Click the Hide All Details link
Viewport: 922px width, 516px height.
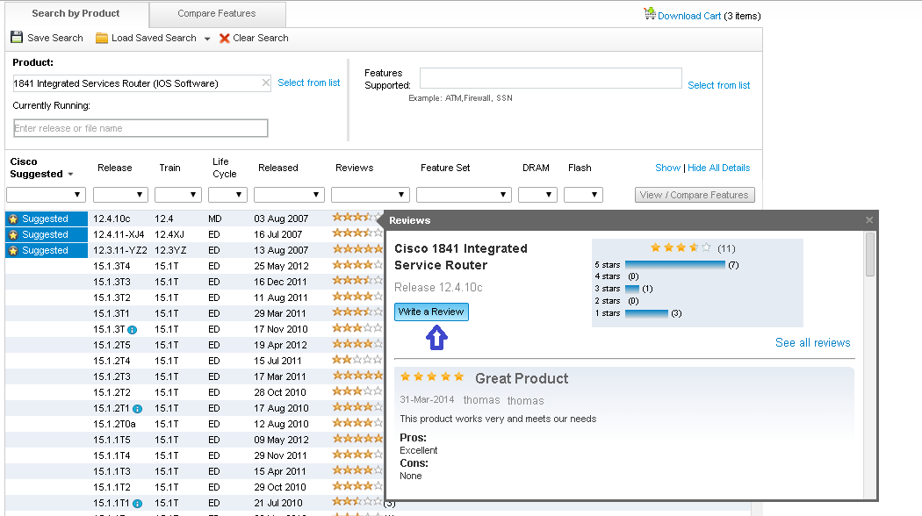tap(718, 168)
